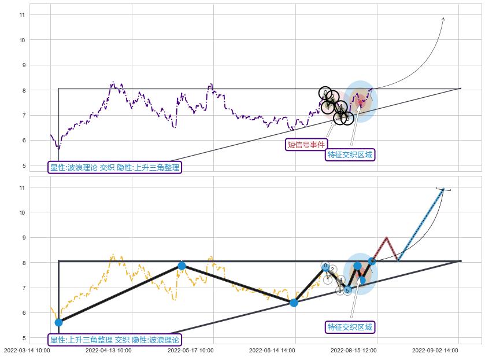Select wave point circle numbered 5
The image size is (485, 357).
click(x=347, y=290)
